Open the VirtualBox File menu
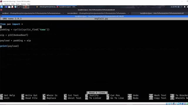This screenshot has width=188, height=105. (2, 4)
